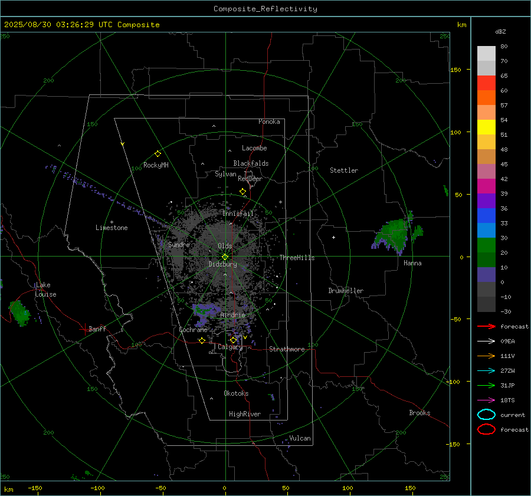Click the red forecast arrow in the legend
The width and height of the screenshot is (531, 496).
point(486,326)
